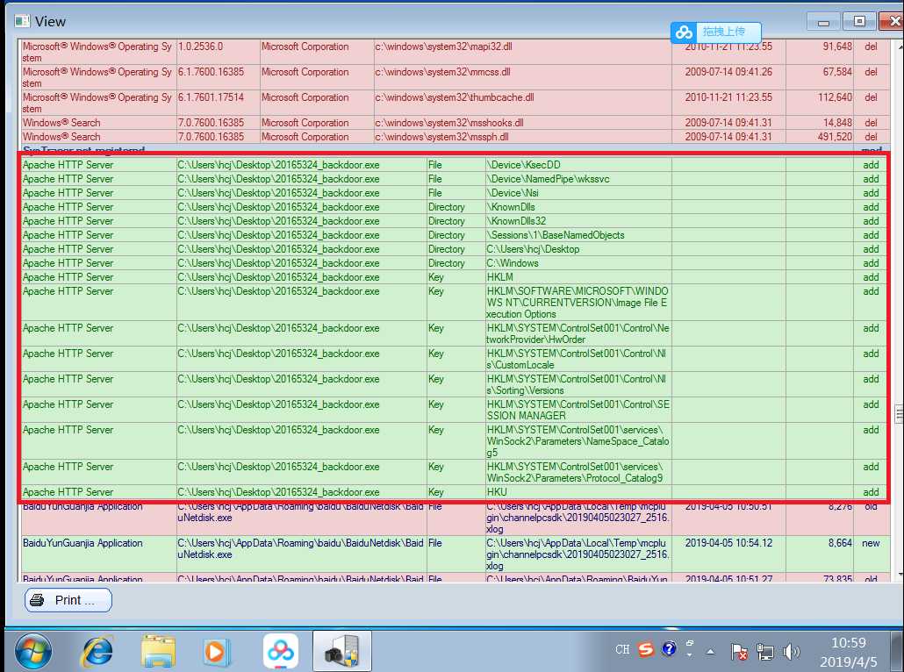Select the SESSION MANAGER key cell
This screenshot has height=672, width=904.
(x=578, y=410)
